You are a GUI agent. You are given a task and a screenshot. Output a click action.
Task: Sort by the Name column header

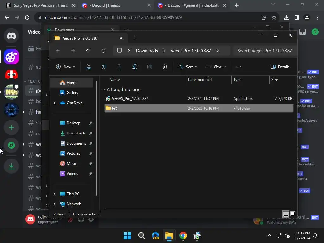(115, 79)
